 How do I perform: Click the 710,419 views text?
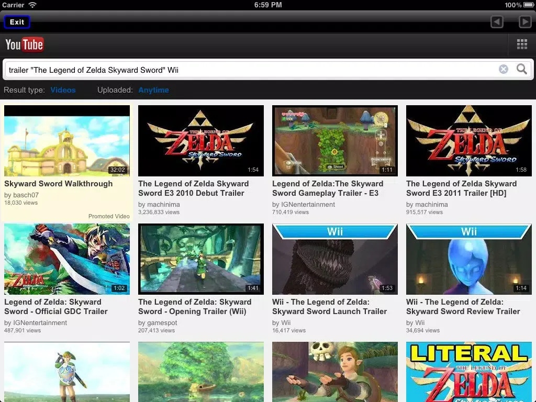[x=290, y=213]
